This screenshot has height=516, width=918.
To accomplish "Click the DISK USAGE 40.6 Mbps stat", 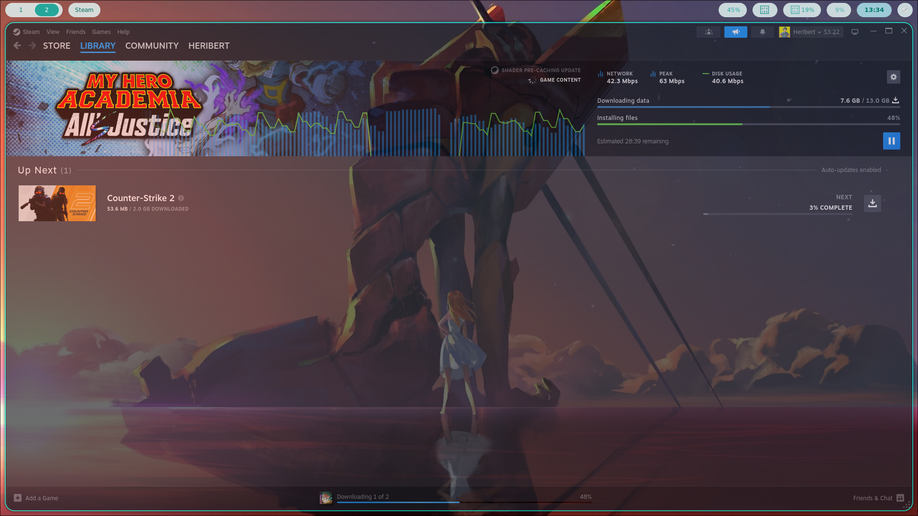I will [723, 77].
